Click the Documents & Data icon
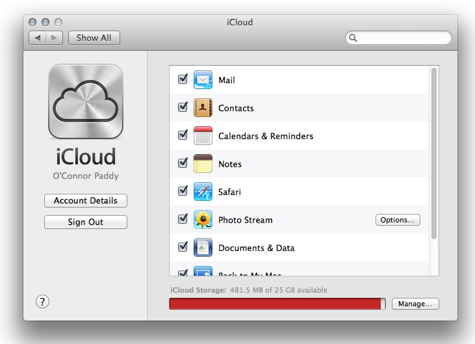The image size is (475, 344). click(203, 247)
